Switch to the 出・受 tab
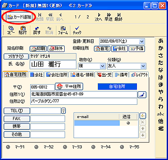Screen dimensions: 168x160 104,75
